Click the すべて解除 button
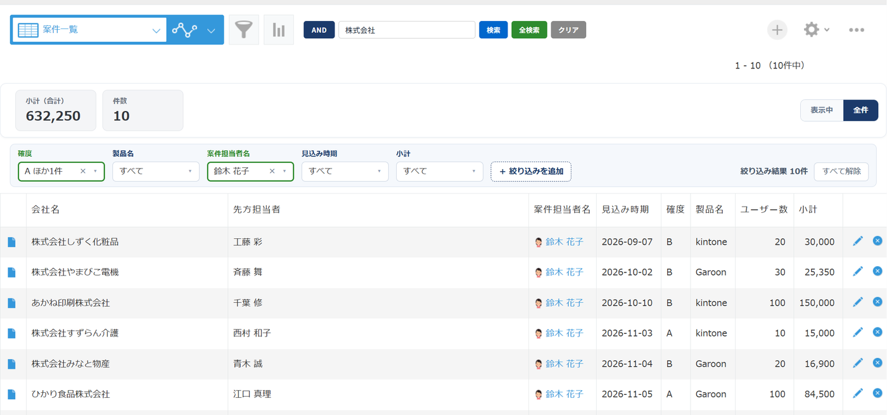 [x=841, y=171]
